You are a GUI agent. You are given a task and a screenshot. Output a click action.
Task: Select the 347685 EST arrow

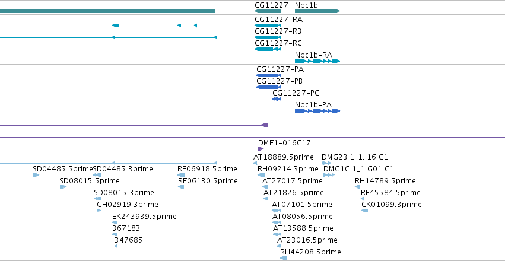coord(116,246)
